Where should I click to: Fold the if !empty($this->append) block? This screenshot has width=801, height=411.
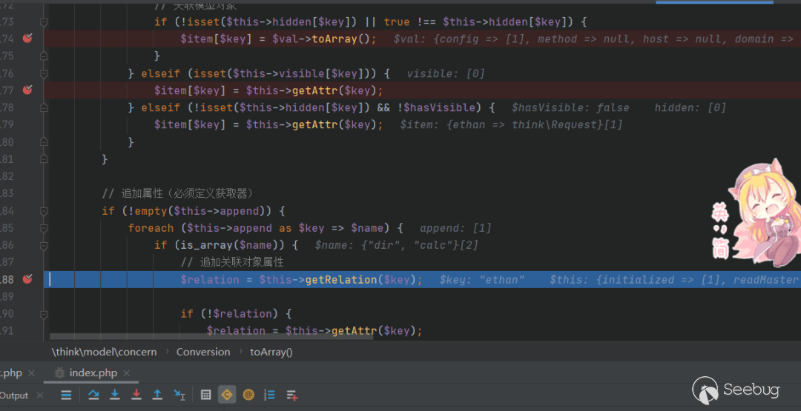44,211
